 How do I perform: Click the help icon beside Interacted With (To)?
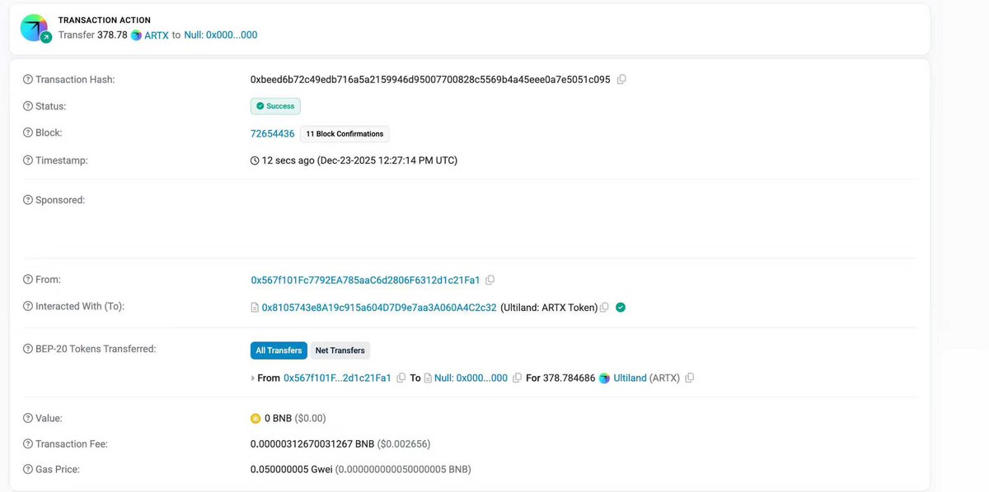pos(28,306)
